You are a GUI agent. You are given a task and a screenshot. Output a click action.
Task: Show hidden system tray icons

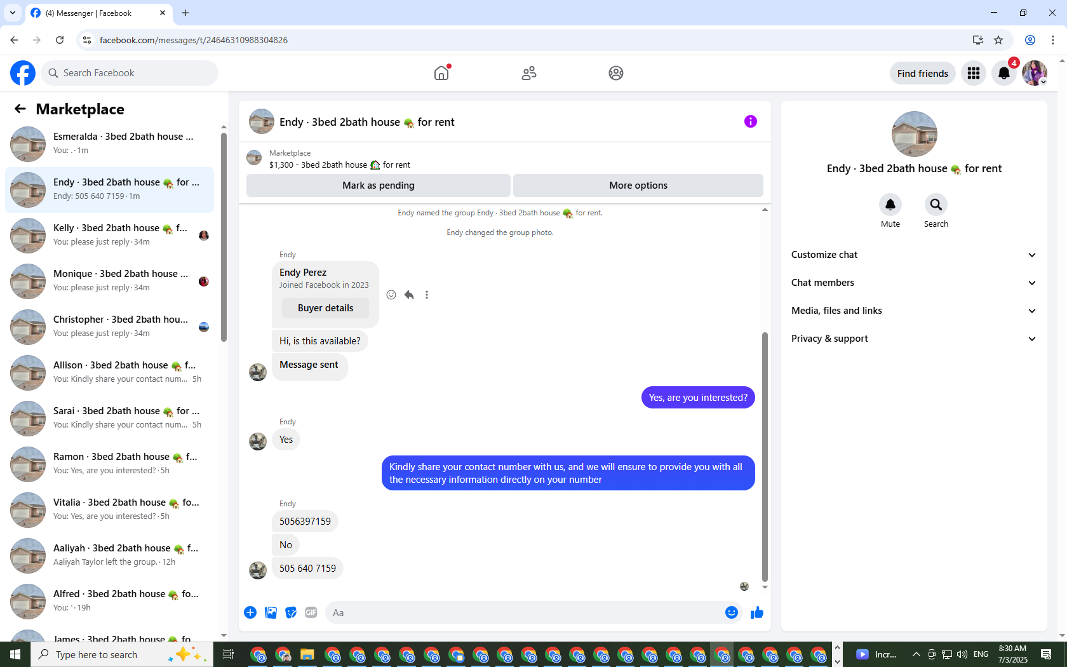916,654
